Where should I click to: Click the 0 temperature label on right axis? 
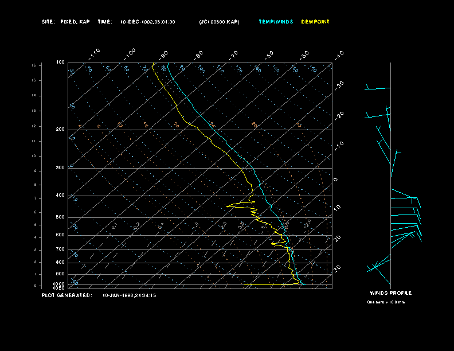pyautogui.click(x=336, y=180)
